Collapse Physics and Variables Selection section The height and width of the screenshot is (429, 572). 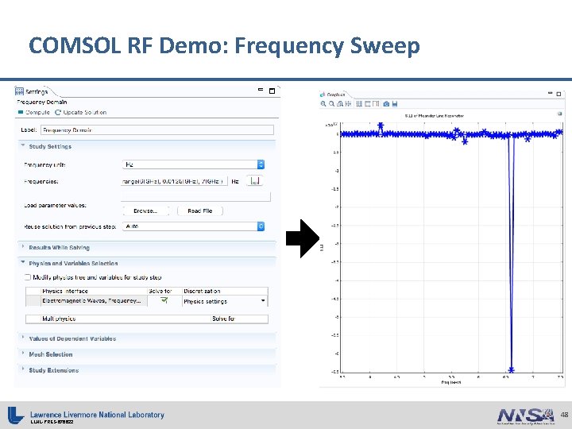coord(23,263)
